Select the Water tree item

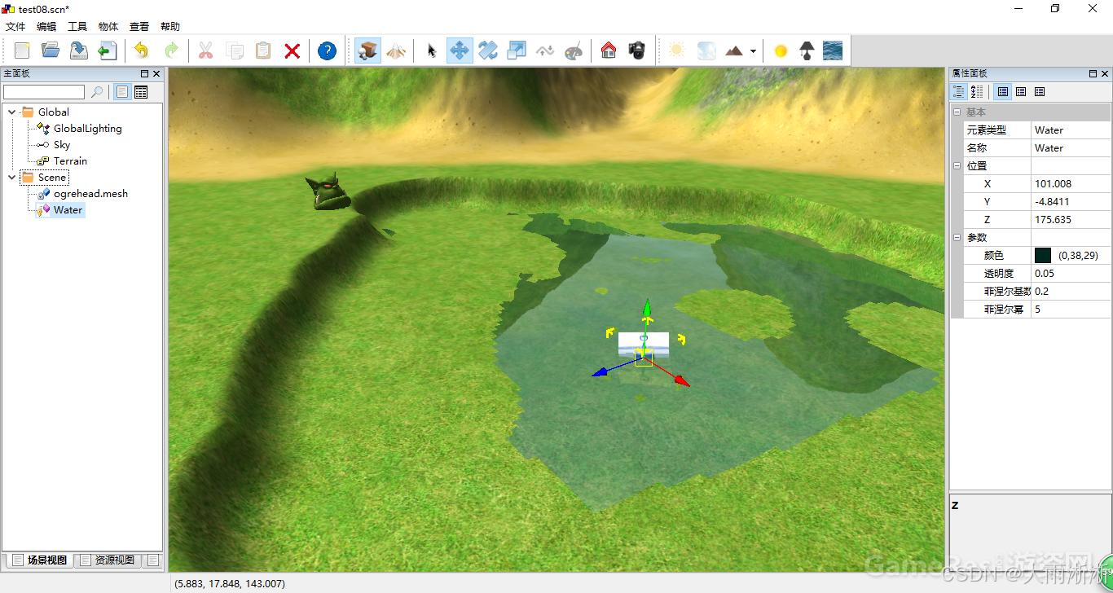coord(68,210)
